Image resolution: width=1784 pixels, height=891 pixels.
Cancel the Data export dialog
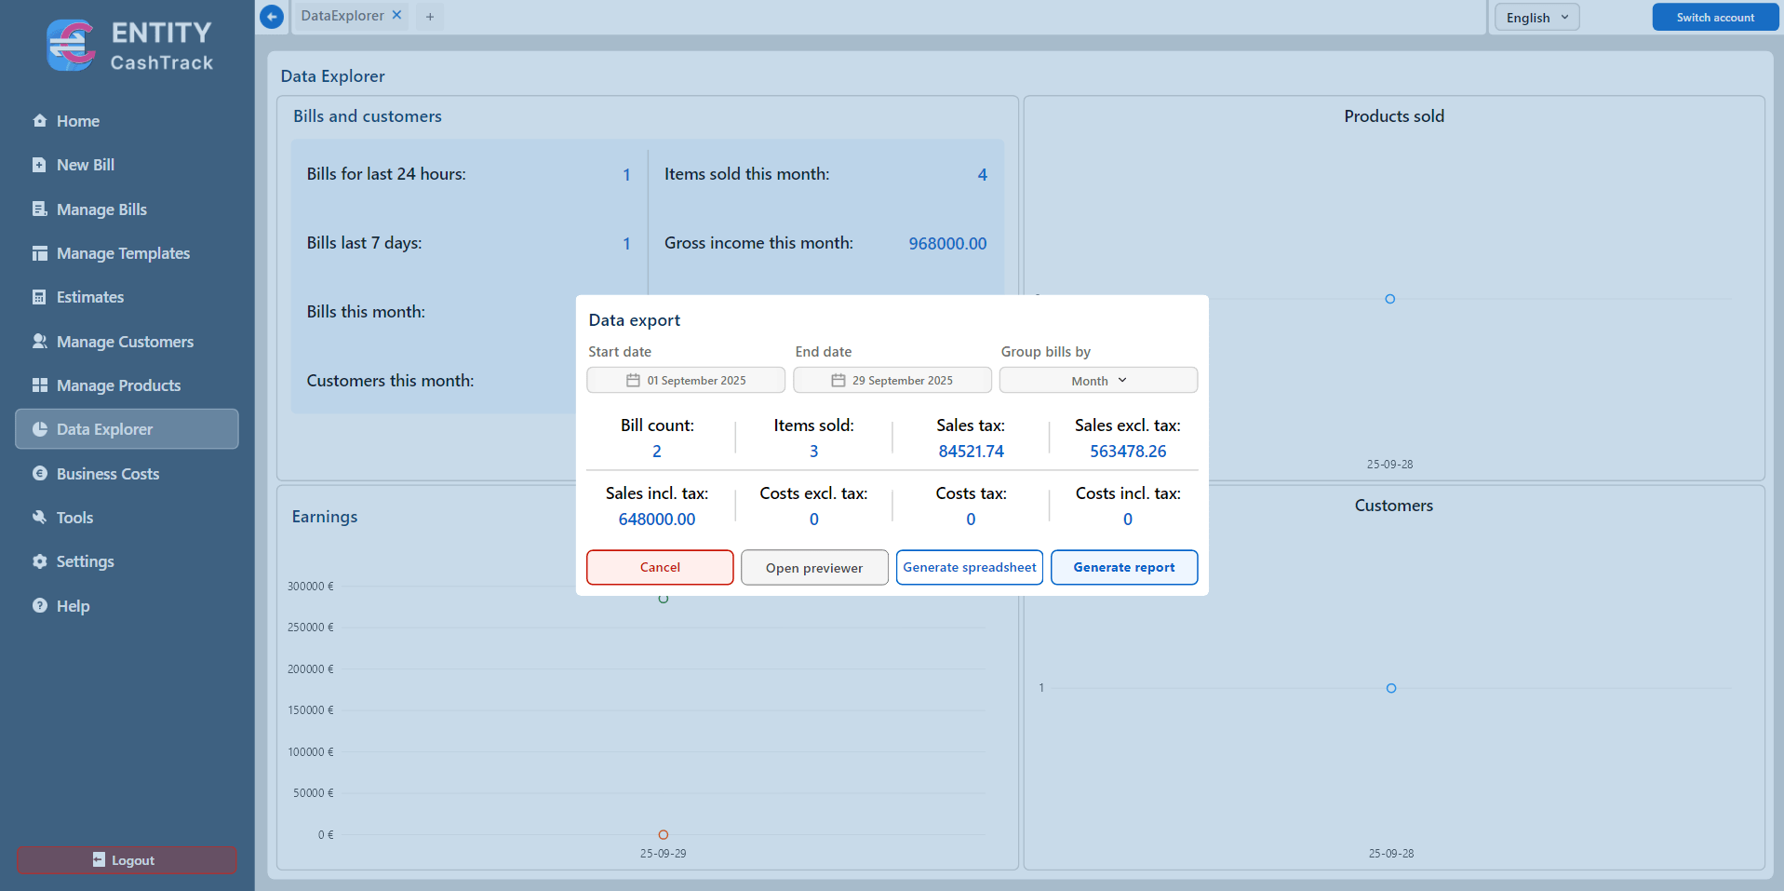click(x=660, y=567)
